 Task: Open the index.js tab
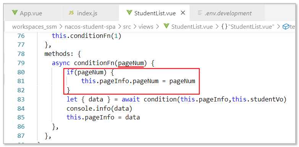point(90,13)
